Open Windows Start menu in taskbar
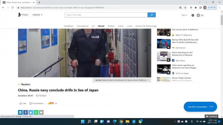 click(83, 121)
